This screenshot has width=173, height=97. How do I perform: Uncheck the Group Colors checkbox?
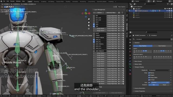149,77
